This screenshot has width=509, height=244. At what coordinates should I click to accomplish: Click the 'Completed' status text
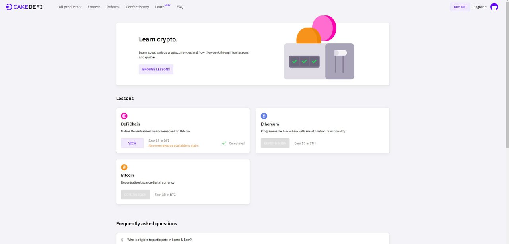pos(237,143)
